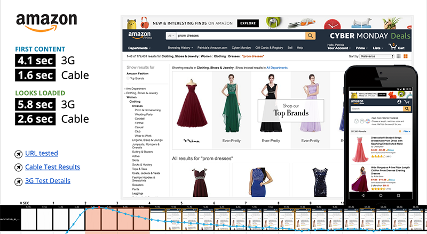This screenshot has width=427, height=234.
Task: Collapse to Any Department in sidebar
Action: (136, 89)
